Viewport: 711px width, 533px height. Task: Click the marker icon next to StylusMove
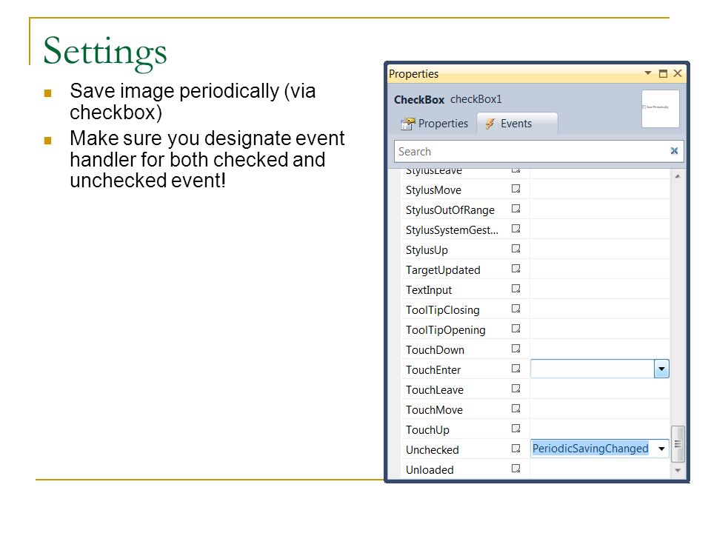[516, 189]
